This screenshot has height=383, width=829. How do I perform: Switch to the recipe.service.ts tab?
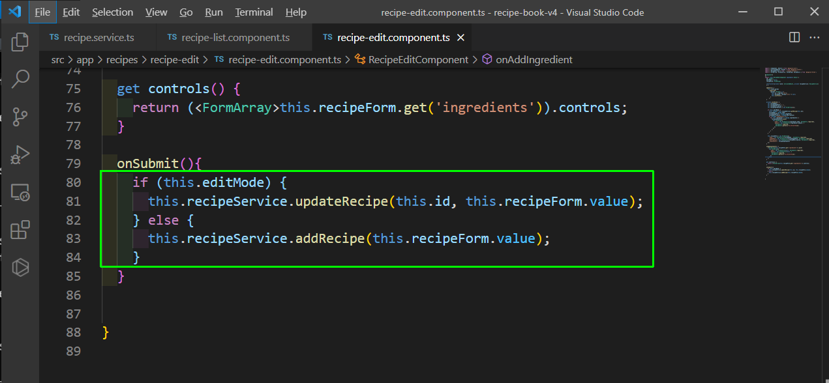tap(98, 38)
